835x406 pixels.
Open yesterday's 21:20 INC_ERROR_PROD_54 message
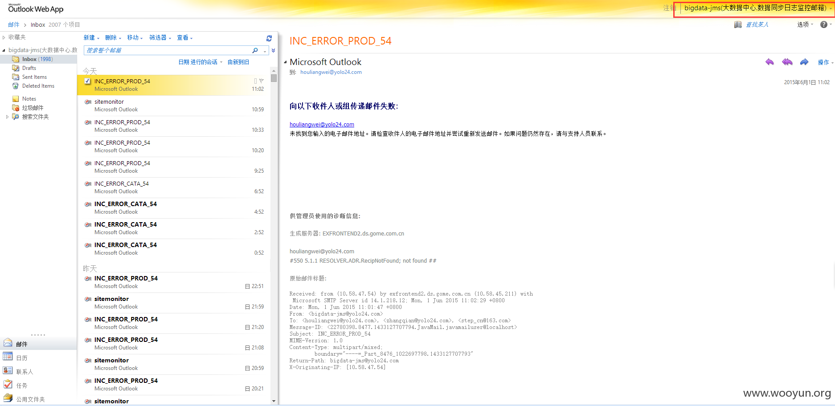tap(174, 323)
